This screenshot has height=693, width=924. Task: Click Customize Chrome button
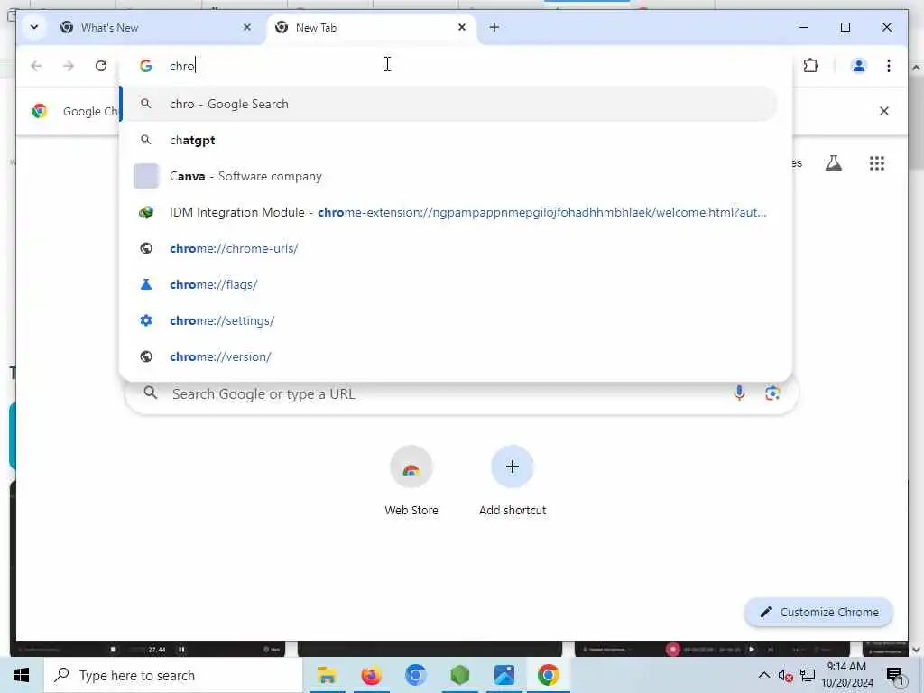coord(819,613)
